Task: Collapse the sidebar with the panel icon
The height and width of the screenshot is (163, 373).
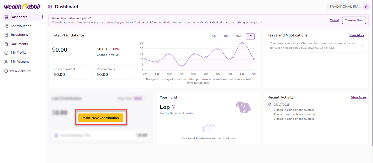Action: point(50,7)
